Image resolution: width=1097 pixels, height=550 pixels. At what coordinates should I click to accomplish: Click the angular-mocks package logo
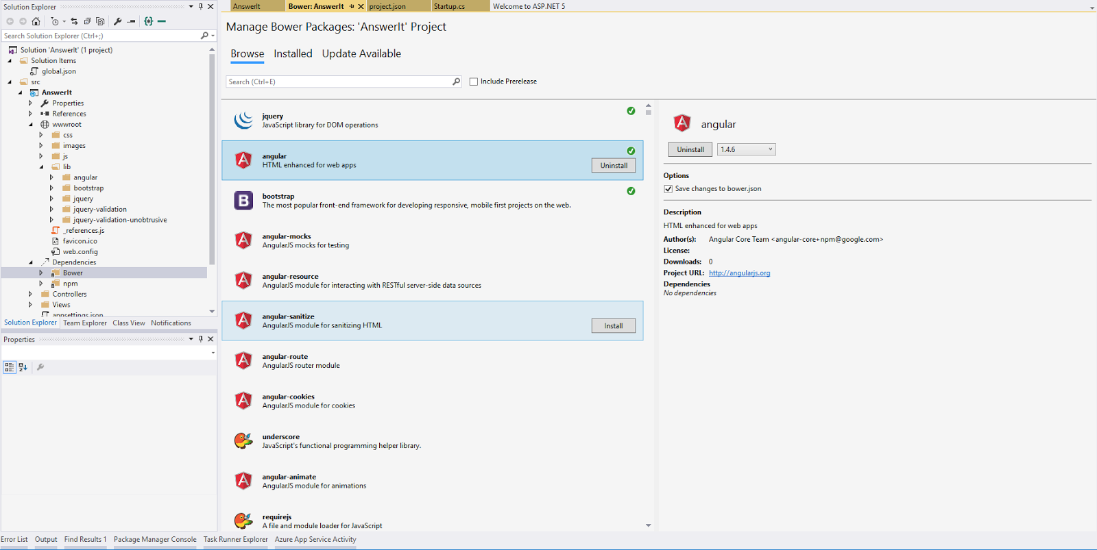pyautogui.click(x=243, y=240)
